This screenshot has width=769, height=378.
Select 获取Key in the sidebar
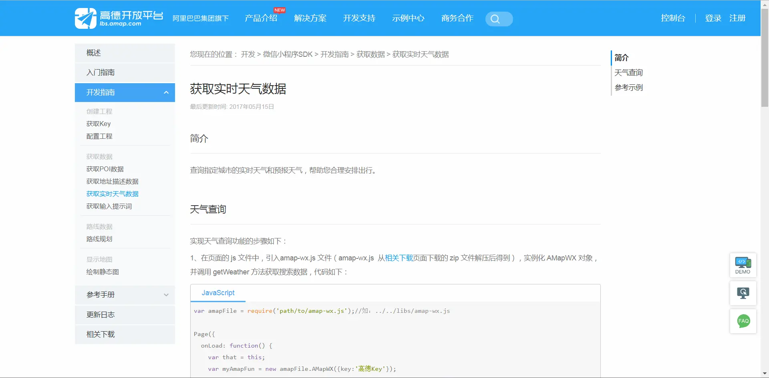pos(99,124)
